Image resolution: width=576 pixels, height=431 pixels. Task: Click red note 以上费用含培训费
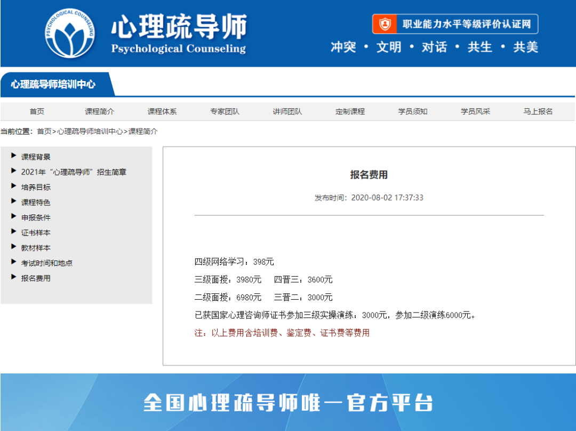coord(282,333)
